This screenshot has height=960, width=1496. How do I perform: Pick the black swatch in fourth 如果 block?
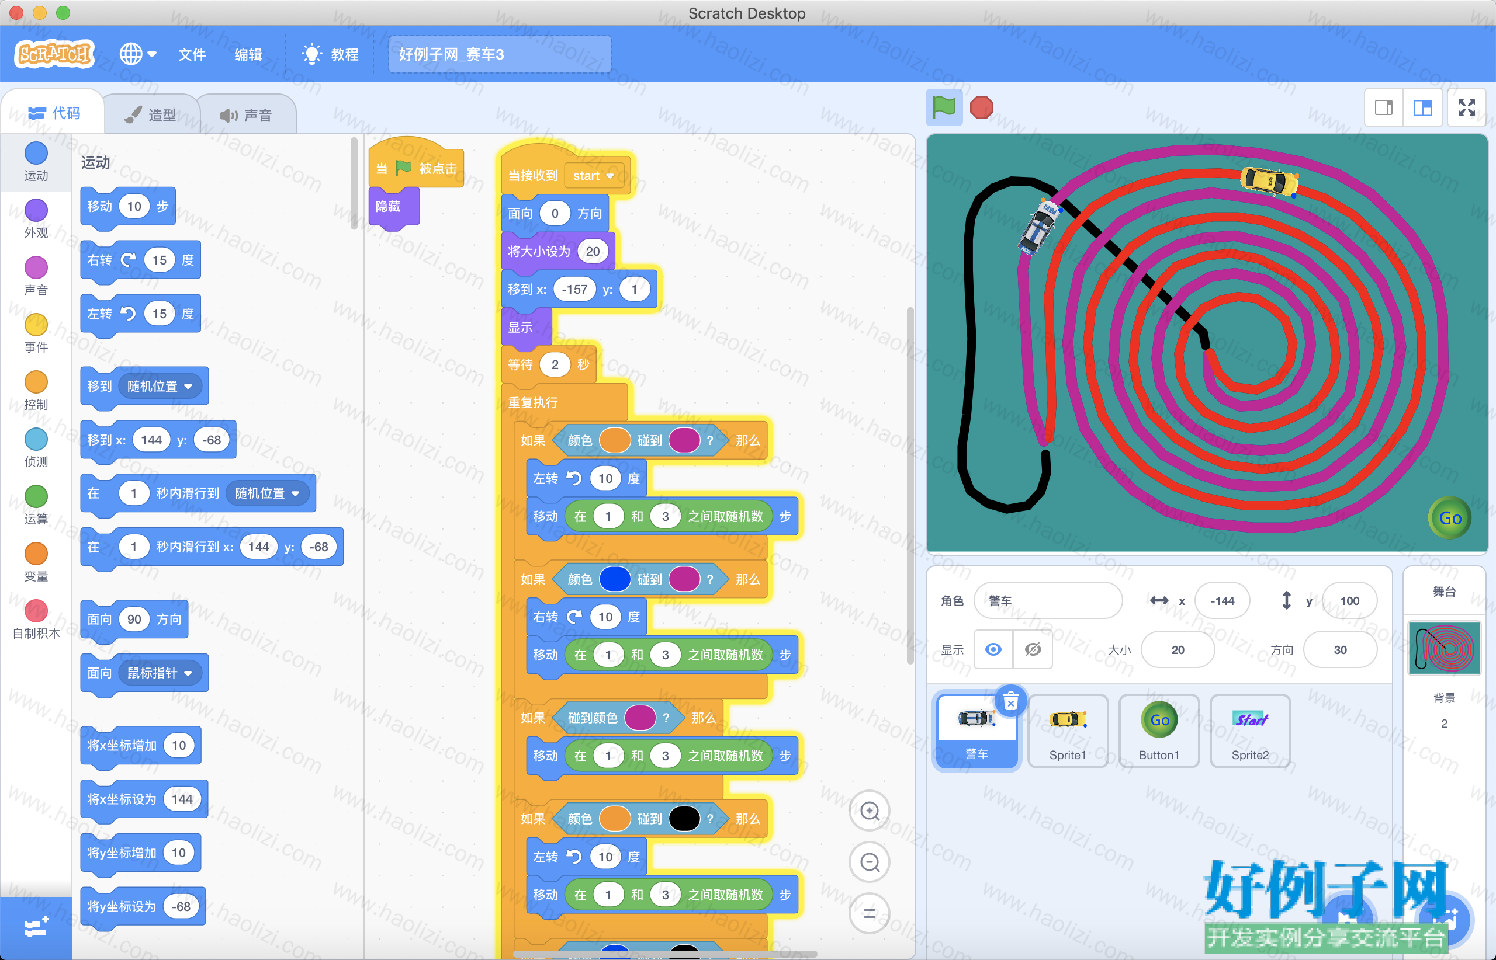click(684, 819)
